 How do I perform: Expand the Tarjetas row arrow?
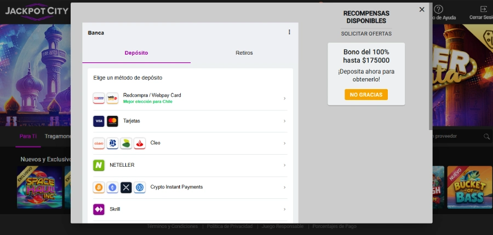click(284, 121)
